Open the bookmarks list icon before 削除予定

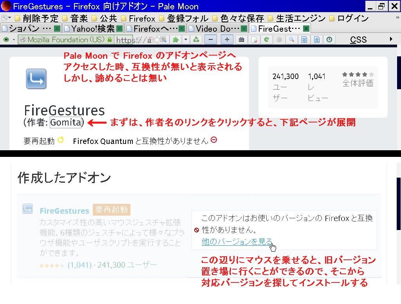click(6, 18)
